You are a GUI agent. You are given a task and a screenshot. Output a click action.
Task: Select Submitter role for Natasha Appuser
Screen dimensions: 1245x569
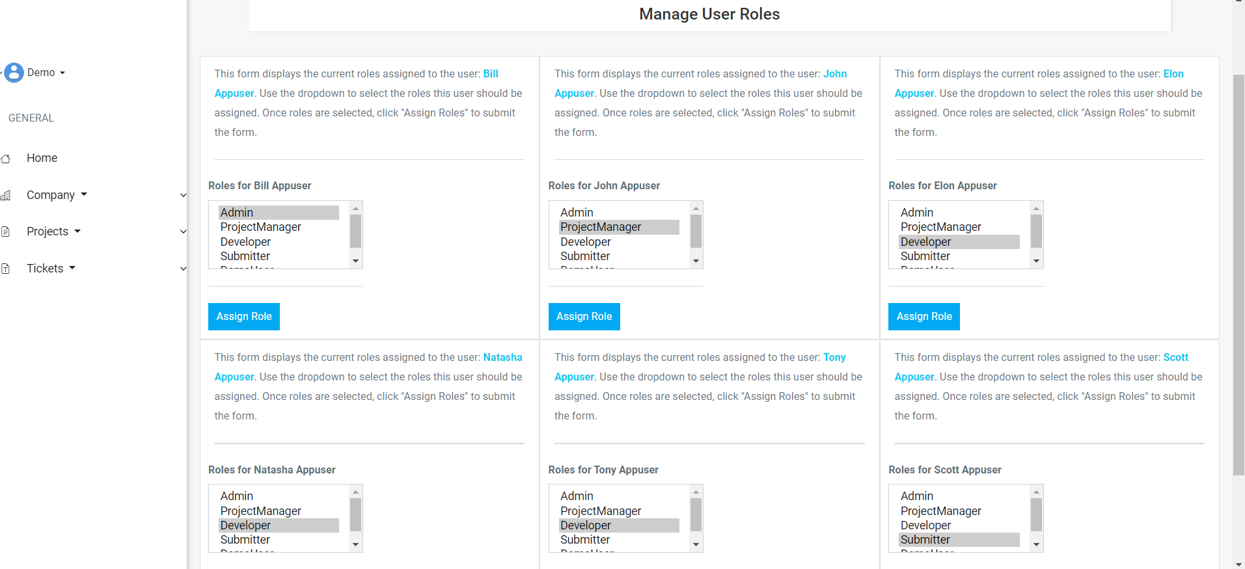coord(279,540)
